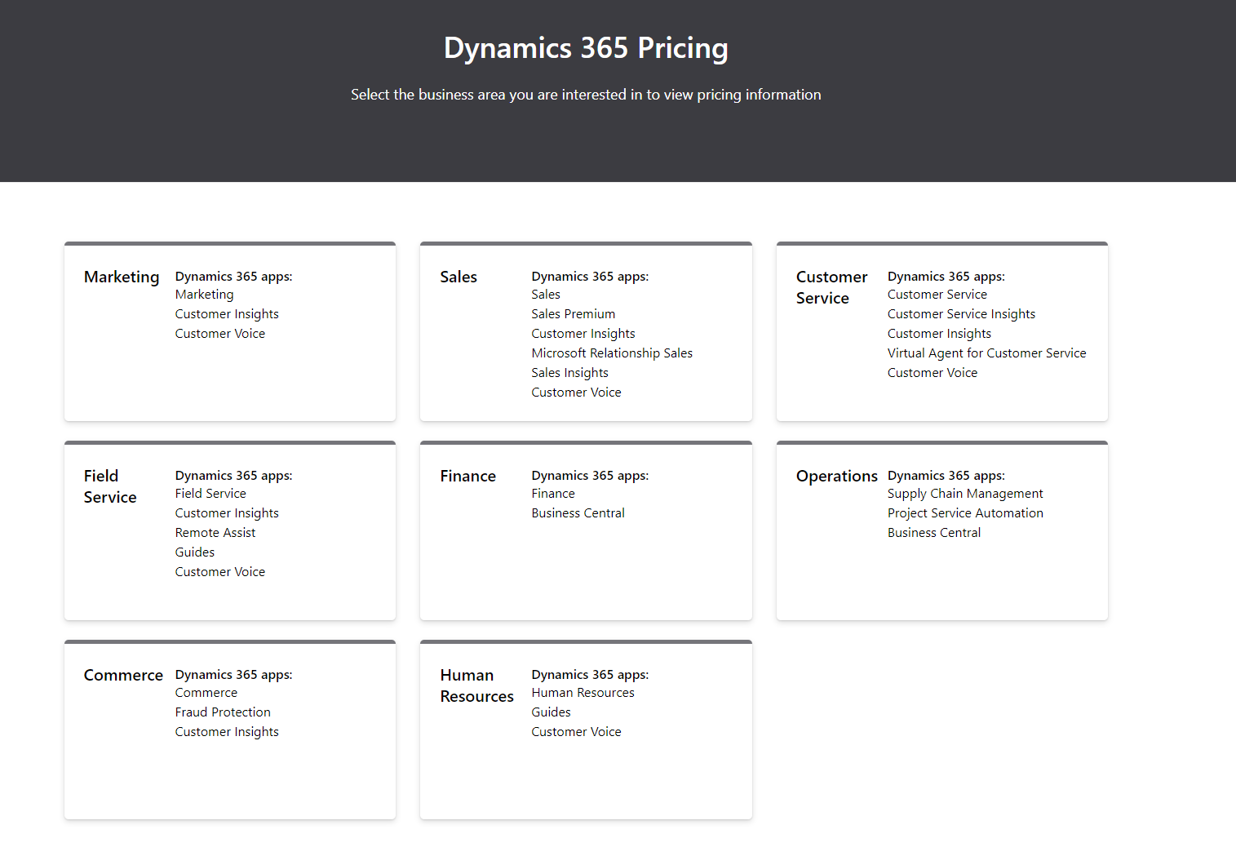Screen dimensions: 1236x865
Task: Click 'Microsoft Relationship Sales' text
Action: pos(612,353)
